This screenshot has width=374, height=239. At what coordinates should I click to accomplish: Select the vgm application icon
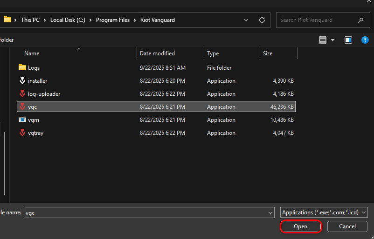click(x=22, y=119)
